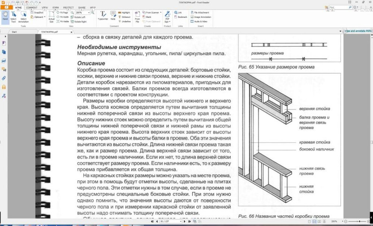Rotate the view left
The image size is (373, 226).
(x=80, y=17)
